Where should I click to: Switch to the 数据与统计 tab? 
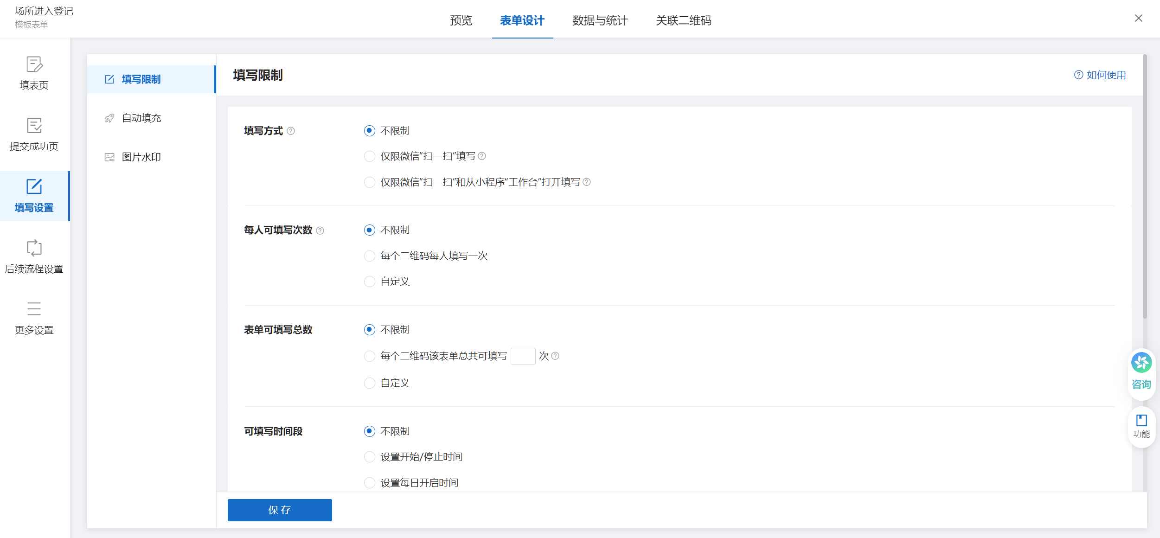tap(600, 20)
